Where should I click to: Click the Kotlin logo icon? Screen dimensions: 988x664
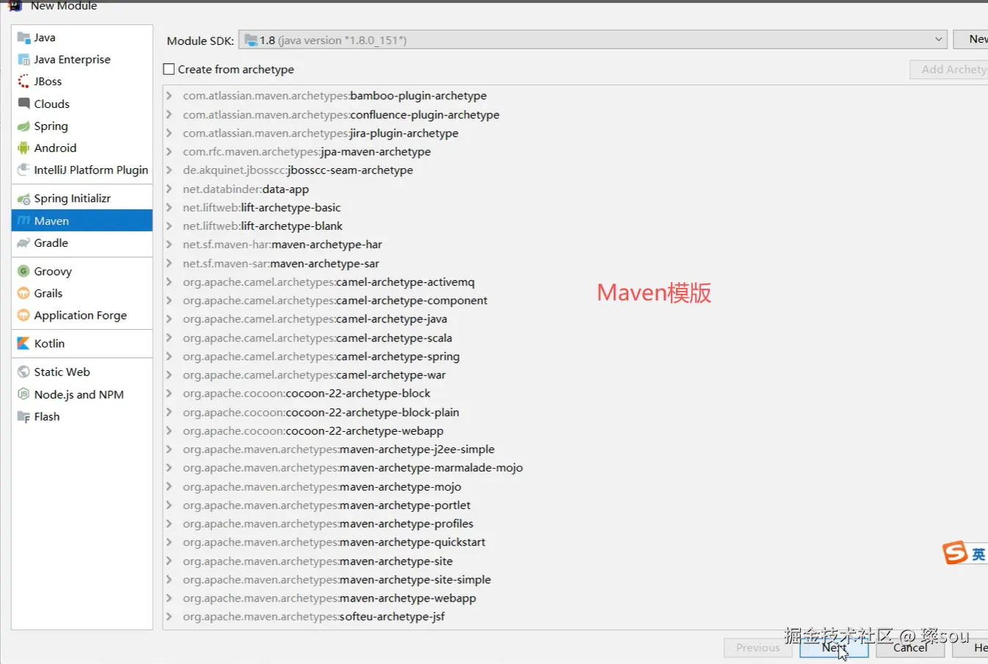click(23, 343)
